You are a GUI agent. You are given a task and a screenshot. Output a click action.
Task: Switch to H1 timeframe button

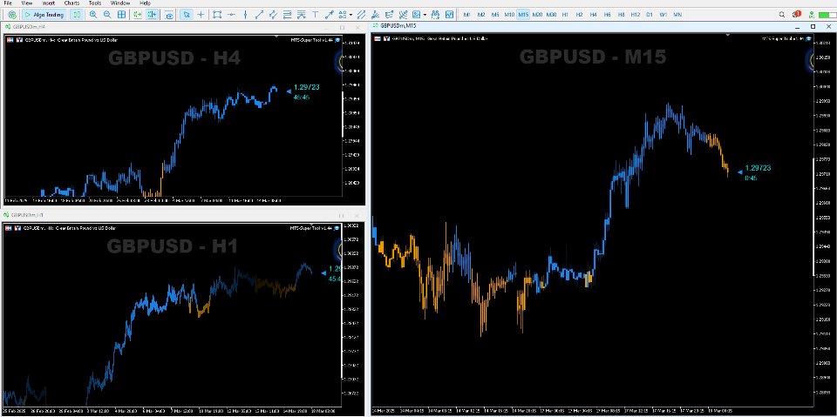pos(565,15)
